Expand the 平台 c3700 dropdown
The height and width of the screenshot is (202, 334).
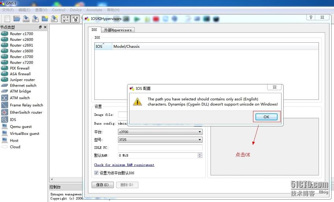click(x=160, y=132)
